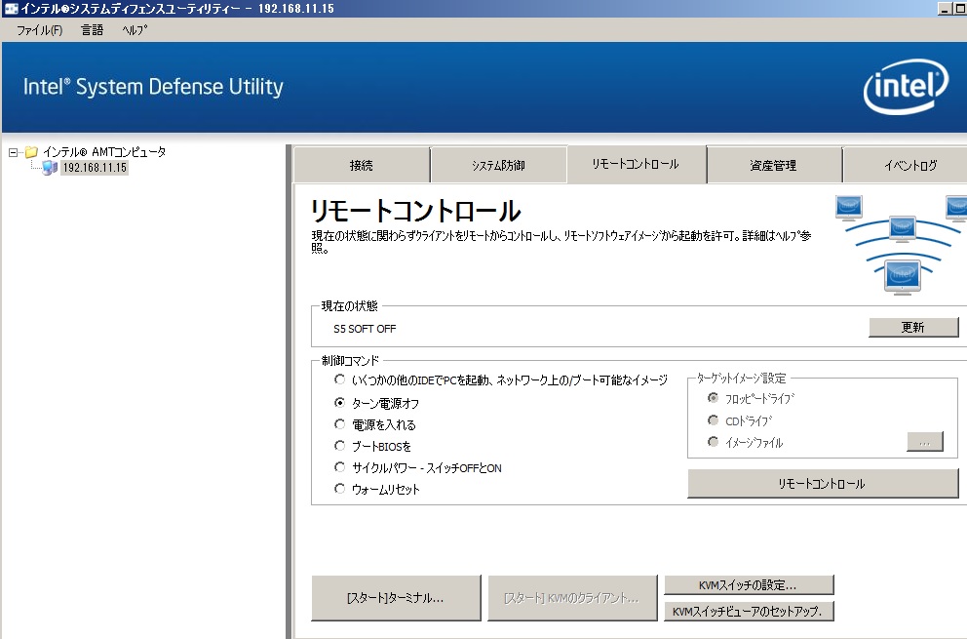Viewport: 967px width, 639px height.
Task: Click the 制御コマンド group label
Action: click(350, 361)
